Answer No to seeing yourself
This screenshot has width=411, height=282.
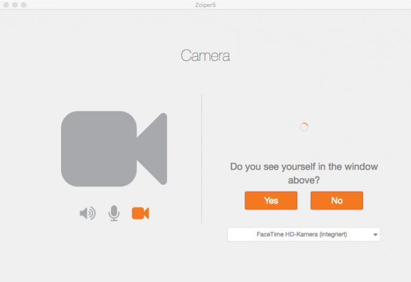336,201
